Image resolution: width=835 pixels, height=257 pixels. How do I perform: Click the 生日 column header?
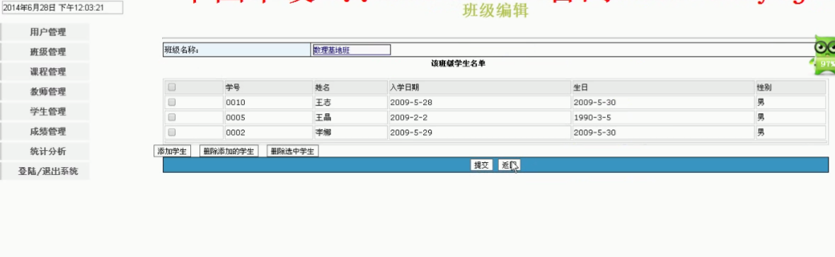click(663, 88)
